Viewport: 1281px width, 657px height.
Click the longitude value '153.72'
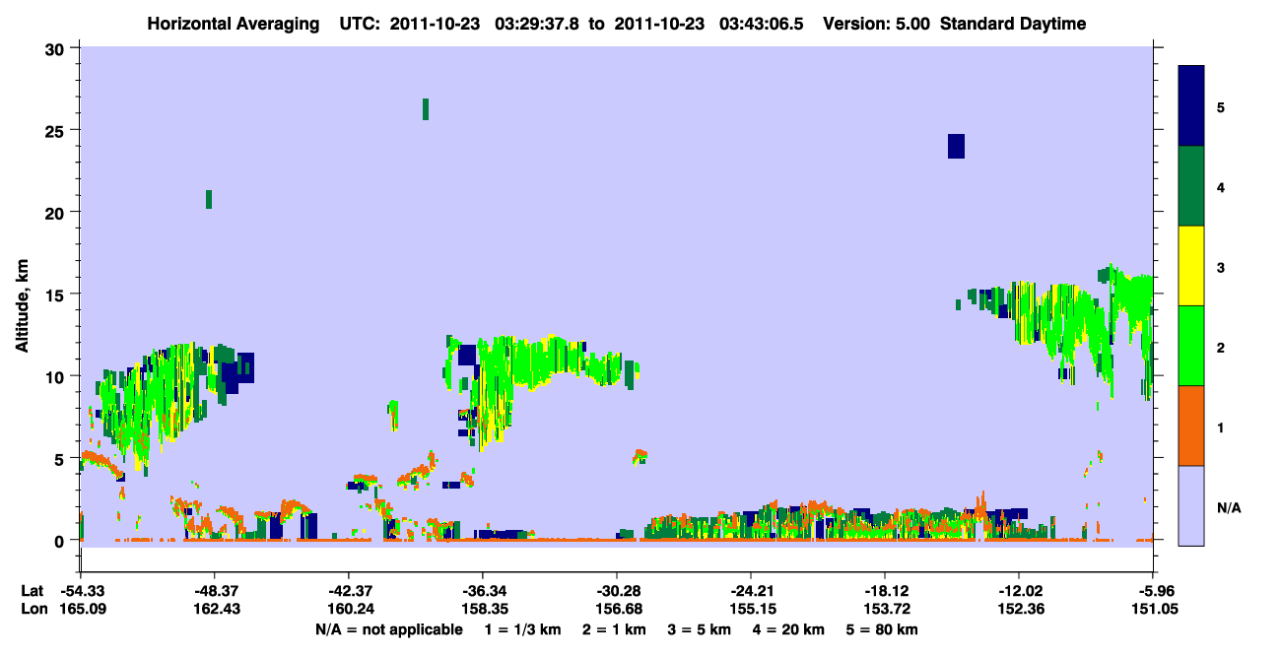[x=885, y=610]
